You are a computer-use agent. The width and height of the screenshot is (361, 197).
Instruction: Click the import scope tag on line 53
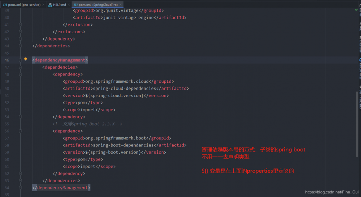click(89, 110)
